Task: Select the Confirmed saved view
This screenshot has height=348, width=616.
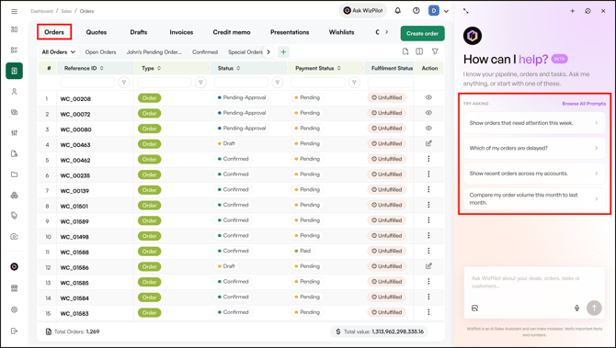Action: (x=205, y=51)
